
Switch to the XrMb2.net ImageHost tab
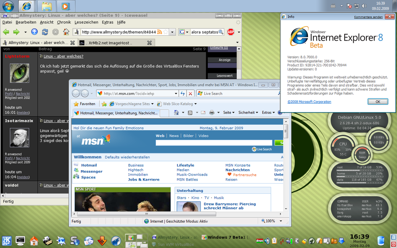[116, 43]
